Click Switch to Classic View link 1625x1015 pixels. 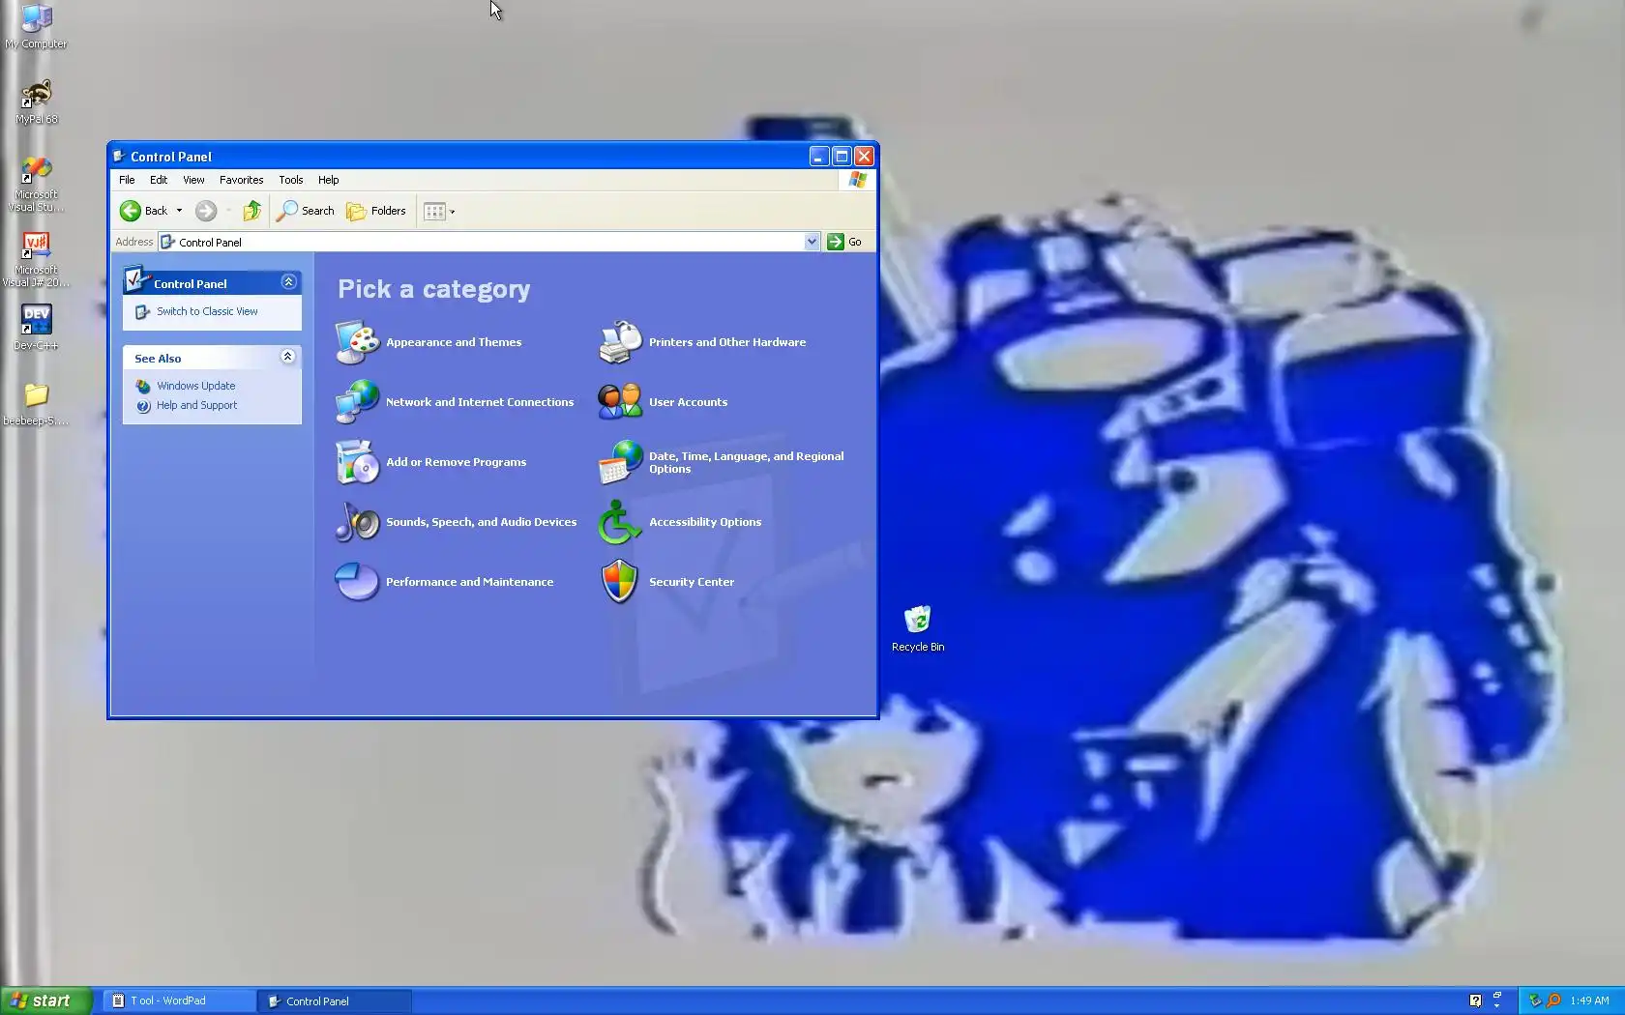click(207, 311)
